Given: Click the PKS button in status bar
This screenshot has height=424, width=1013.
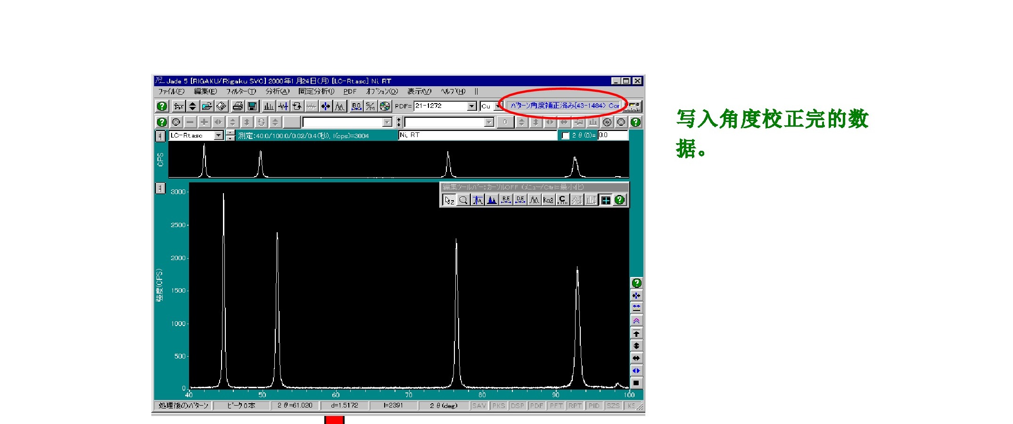Looking at the screenshot, I should click(x=498, y=406).
